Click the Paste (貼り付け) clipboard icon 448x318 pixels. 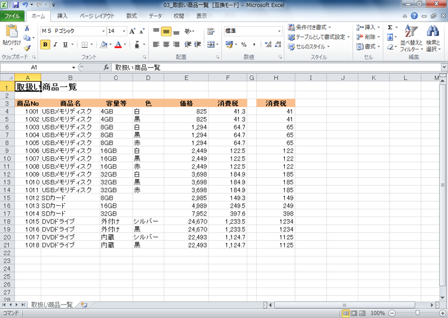point(11,32)
